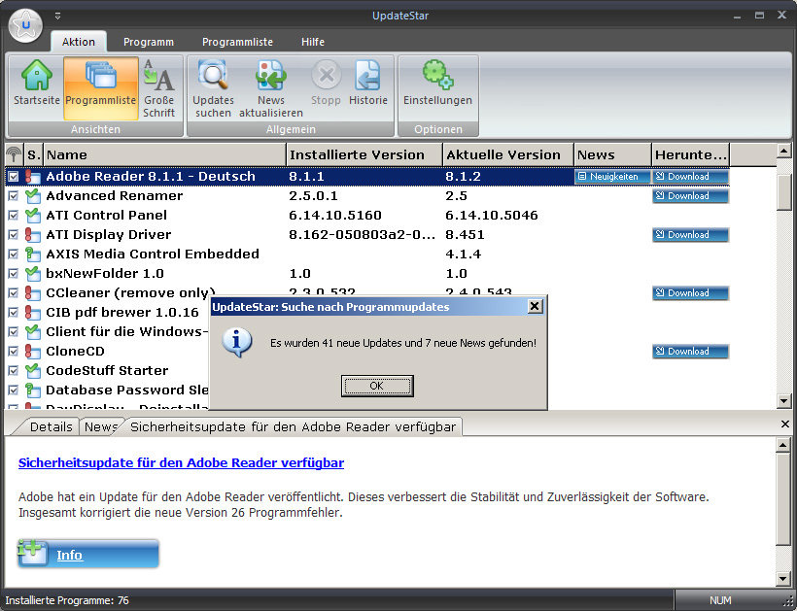Viewport: 797px width, 611px height.
Task: Click the blue Info button
Action: [87, 554]
